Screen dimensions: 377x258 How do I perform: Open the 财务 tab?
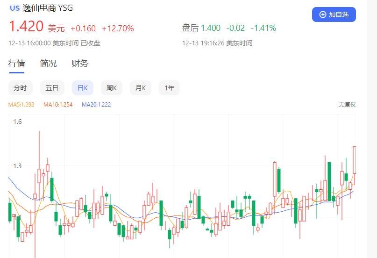coord(80,64)
